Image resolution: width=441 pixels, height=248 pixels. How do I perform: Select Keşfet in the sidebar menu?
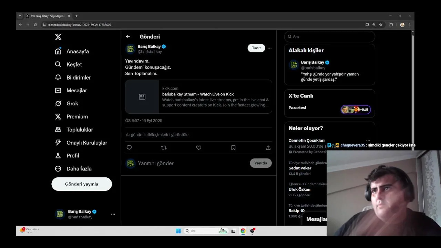pos(74,64)
